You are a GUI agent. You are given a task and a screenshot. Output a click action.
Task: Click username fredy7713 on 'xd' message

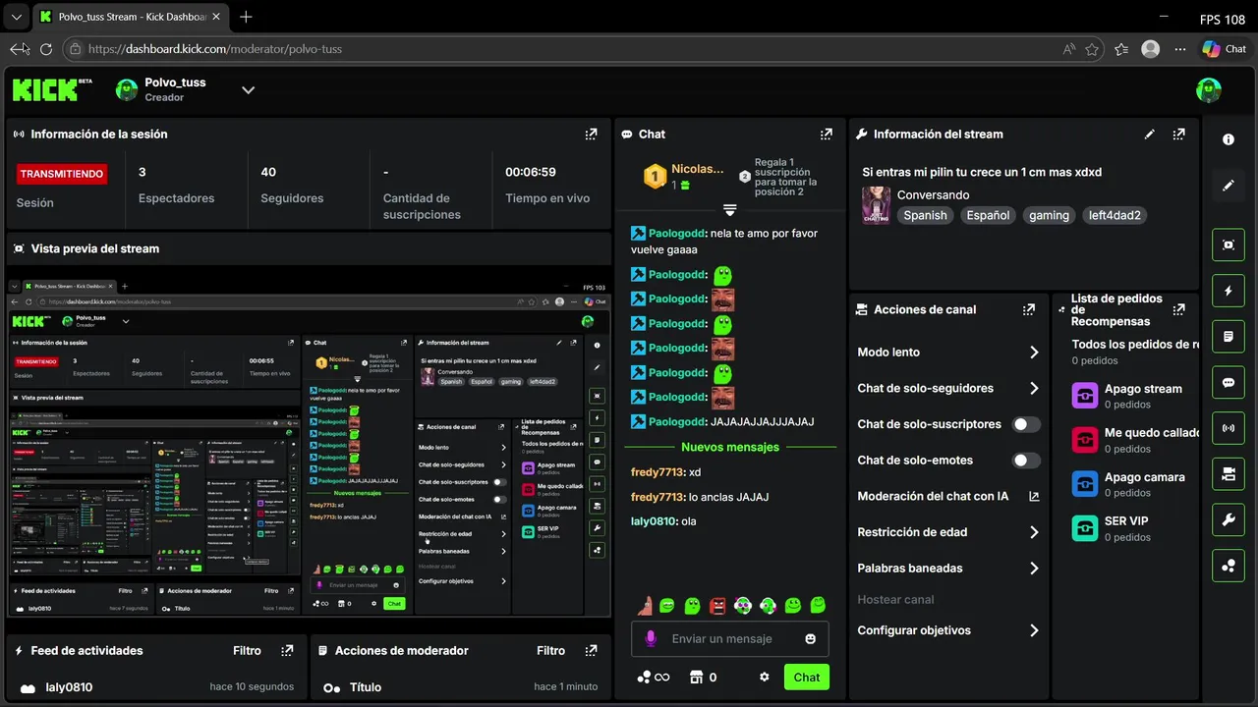pyautogui.click(x=658, y=472)
